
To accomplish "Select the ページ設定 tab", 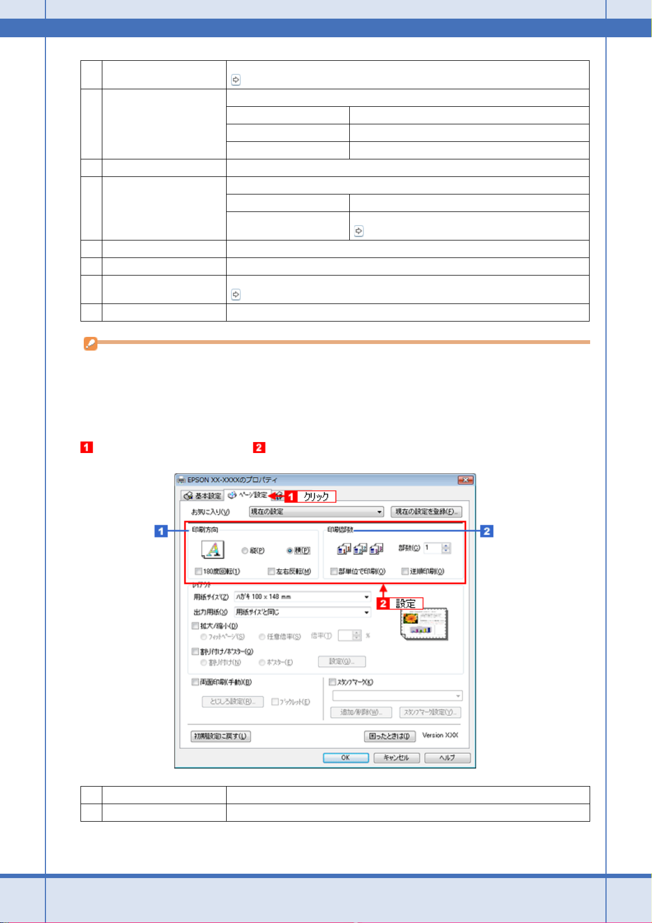I will click(248, 495).
